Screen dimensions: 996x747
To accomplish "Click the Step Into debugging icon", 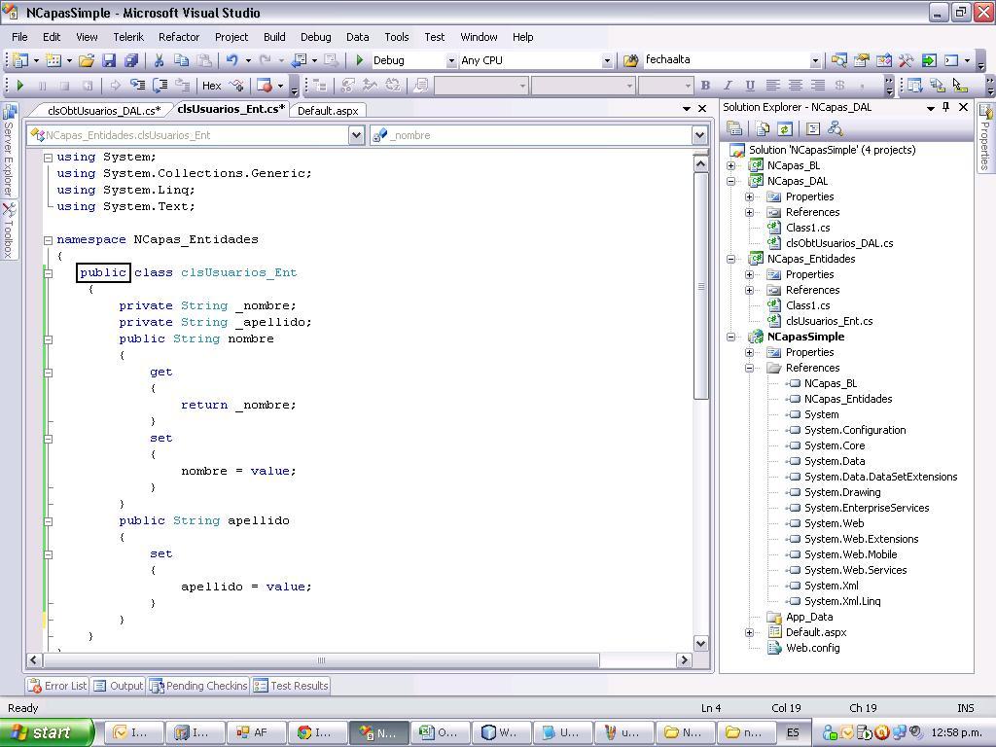I will (138, 85).
